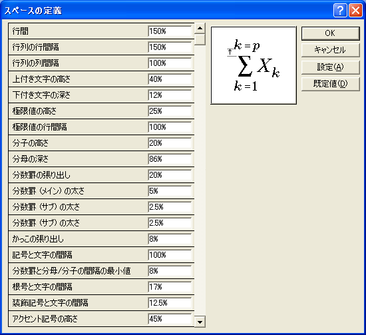The image size is (366, 335).
Task: Click the 装飾記号と文字の間隔 label
Action: [x=51, y=303]
